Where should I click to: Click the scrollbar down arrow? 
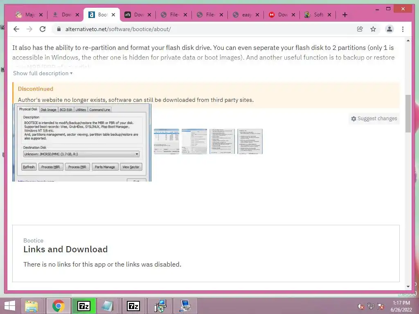point(408,287)
